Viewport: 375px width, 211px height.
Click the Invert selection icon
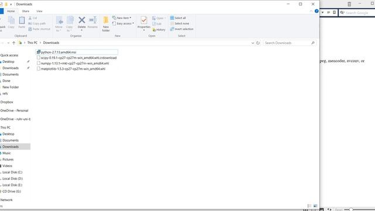pyautogui.click(x=172, y=29)
